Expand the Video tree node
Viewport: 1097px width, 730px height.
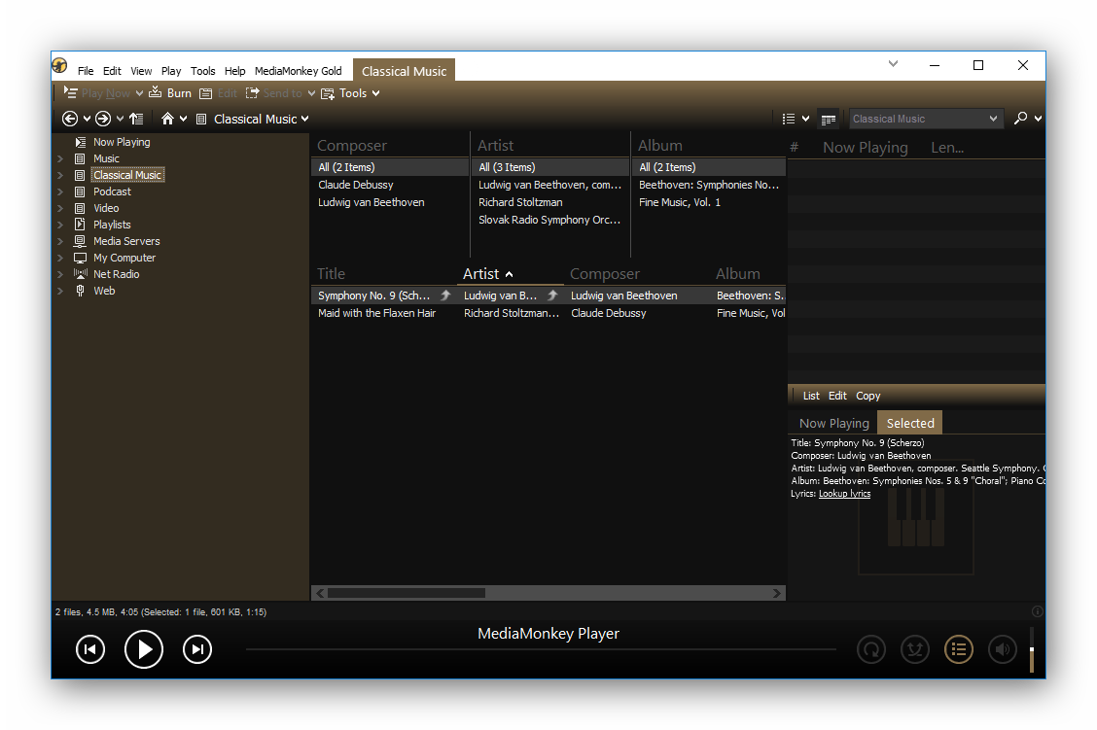click(x=60, y=208)
